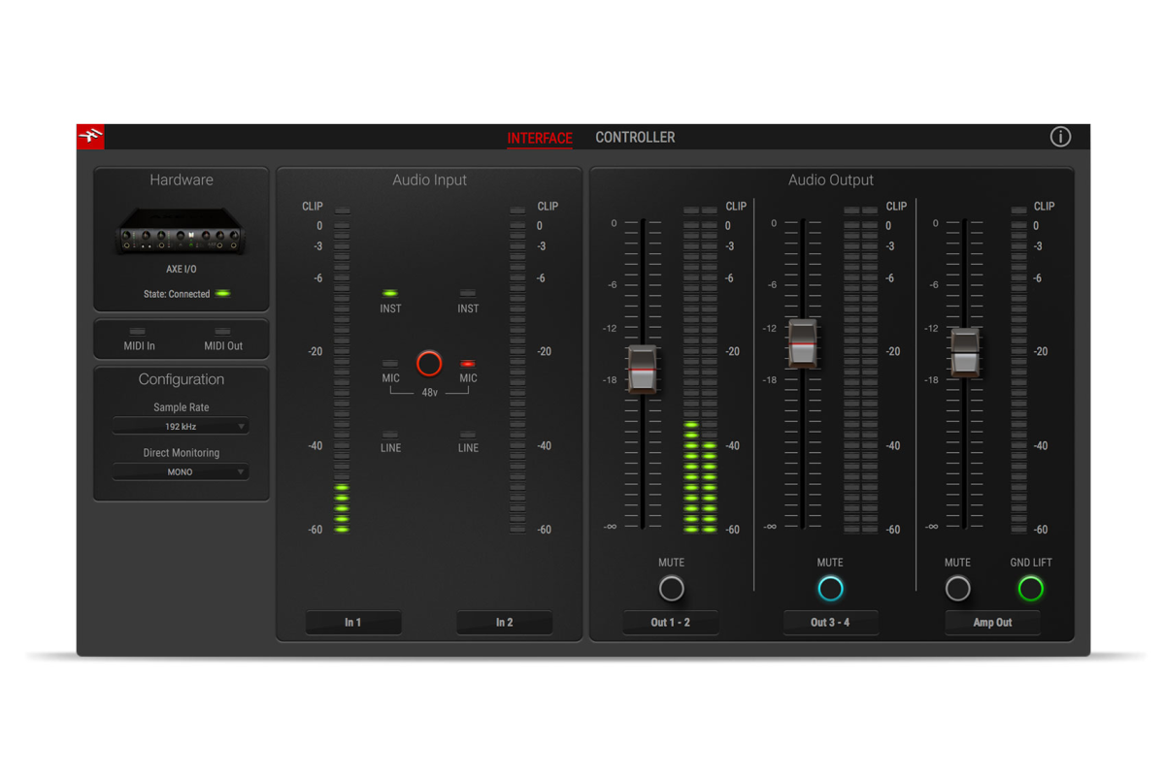Click the IK Multimedia logo icon
The width and height of the screenshot is (1165, 776).
90,136
